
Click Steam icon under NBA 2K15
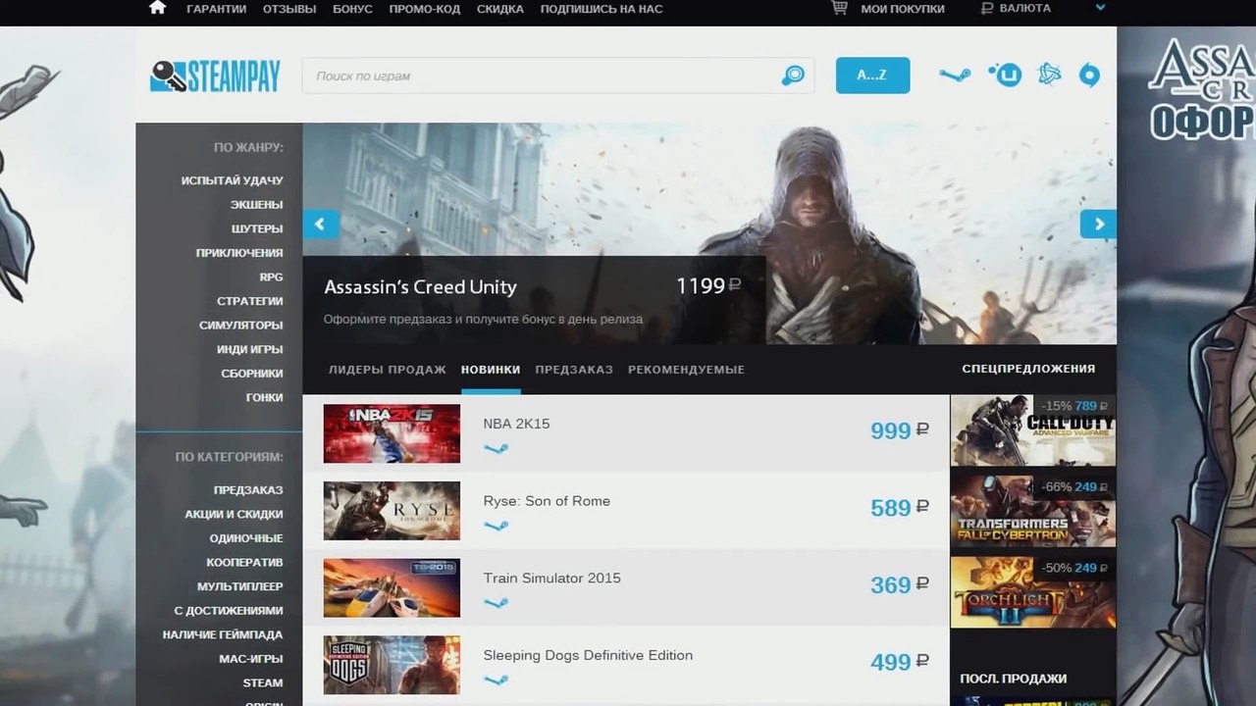(496, 449)
